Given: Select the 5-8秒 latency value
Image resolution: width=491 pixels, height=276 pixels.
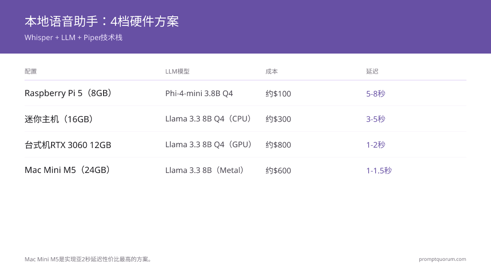Looking at the screenshot, I should pyautogui.click(x=376, y=94).
